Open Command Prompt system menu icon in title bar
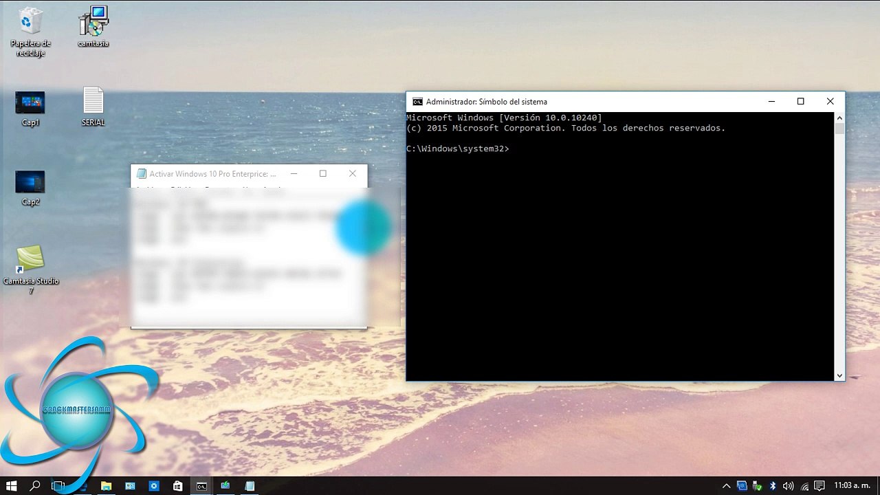Screen dimensions: 880x495 [417, 102]
